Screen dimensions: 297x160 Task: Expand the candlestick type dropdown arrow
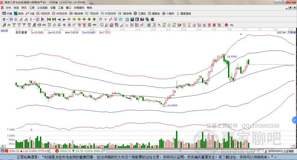(34, 19)
